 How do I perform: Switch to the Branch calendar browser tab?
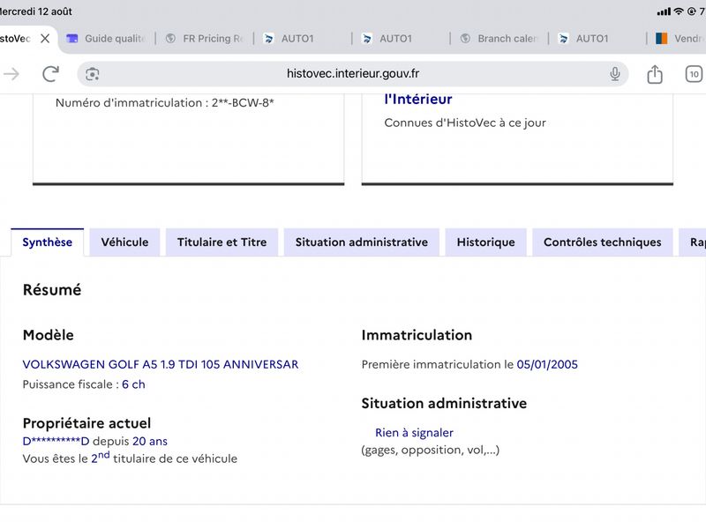(499, 39)
